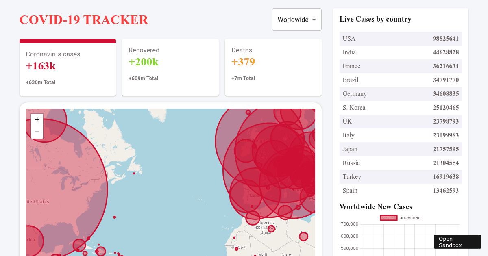Zoom out on the map
This screenshot has width=488, height=256.
click(37, 132)
